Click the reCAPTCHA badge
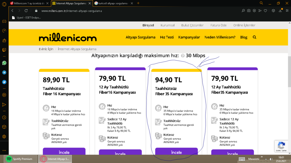This screenshot has height=163, width=291. pyautogui.click(x=281, y=146)
